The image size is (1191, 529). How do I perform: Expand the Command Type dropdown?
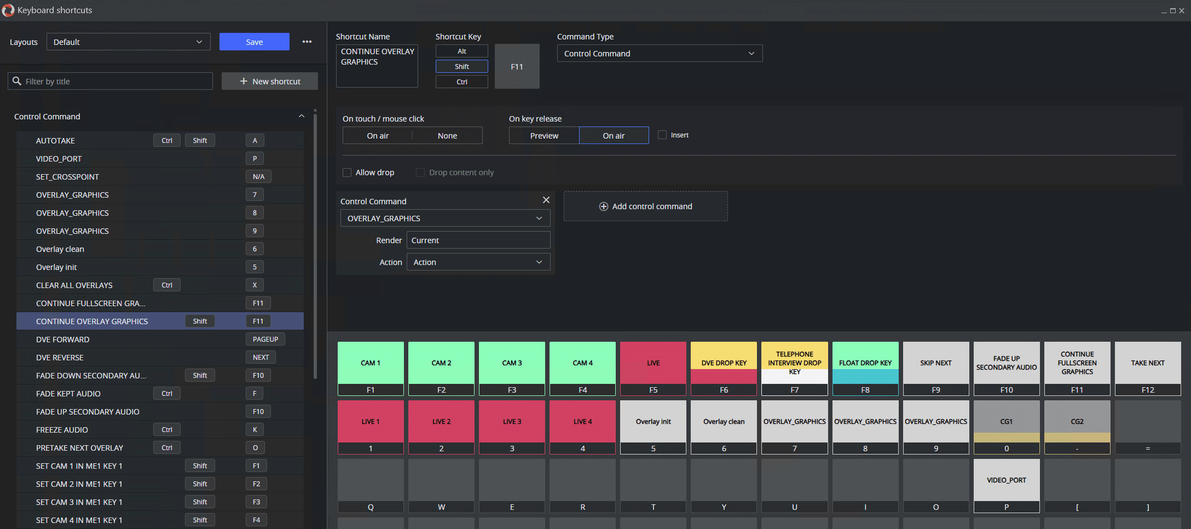click(659, 53)
